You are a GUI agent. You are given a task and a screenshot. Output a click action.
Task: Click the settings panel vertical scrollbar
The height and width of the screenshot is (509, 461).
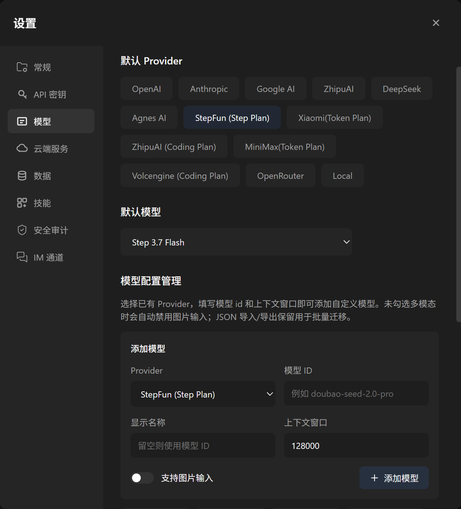click(x=458, y=194)
